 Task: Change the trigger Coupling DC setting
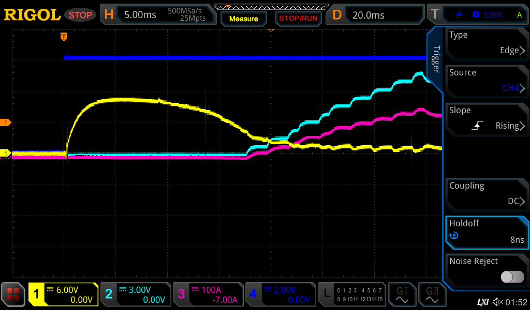(x=487, y=194)
